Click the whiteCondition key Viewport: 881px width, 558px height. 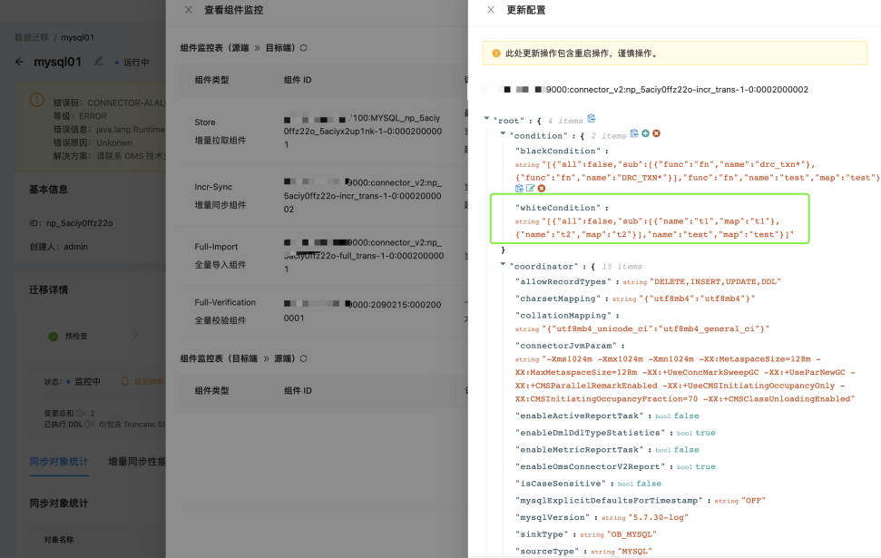coord(560,208)
